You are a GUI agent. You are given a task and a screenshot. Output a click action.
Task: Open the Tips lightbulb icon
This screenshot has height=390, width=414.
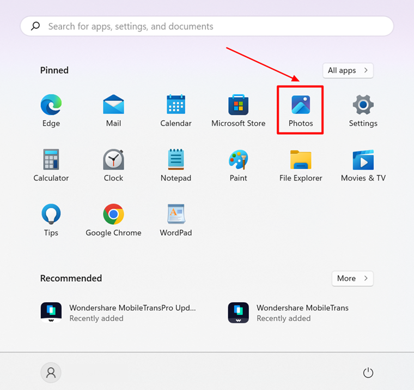point(51,214)
